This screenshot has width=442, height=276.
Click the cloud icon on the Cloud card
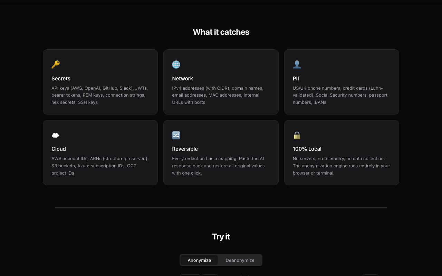55,135
